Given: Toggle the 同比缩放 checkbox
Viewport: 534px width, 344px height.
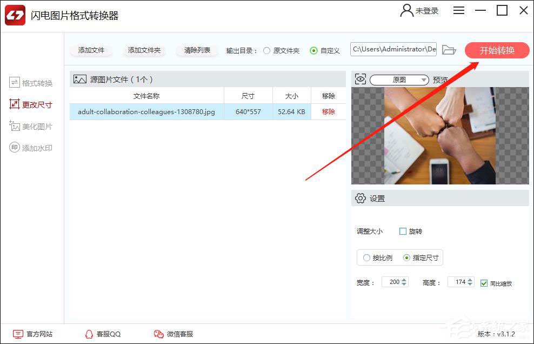Looking at the screenshot, I should pos(484,283).
